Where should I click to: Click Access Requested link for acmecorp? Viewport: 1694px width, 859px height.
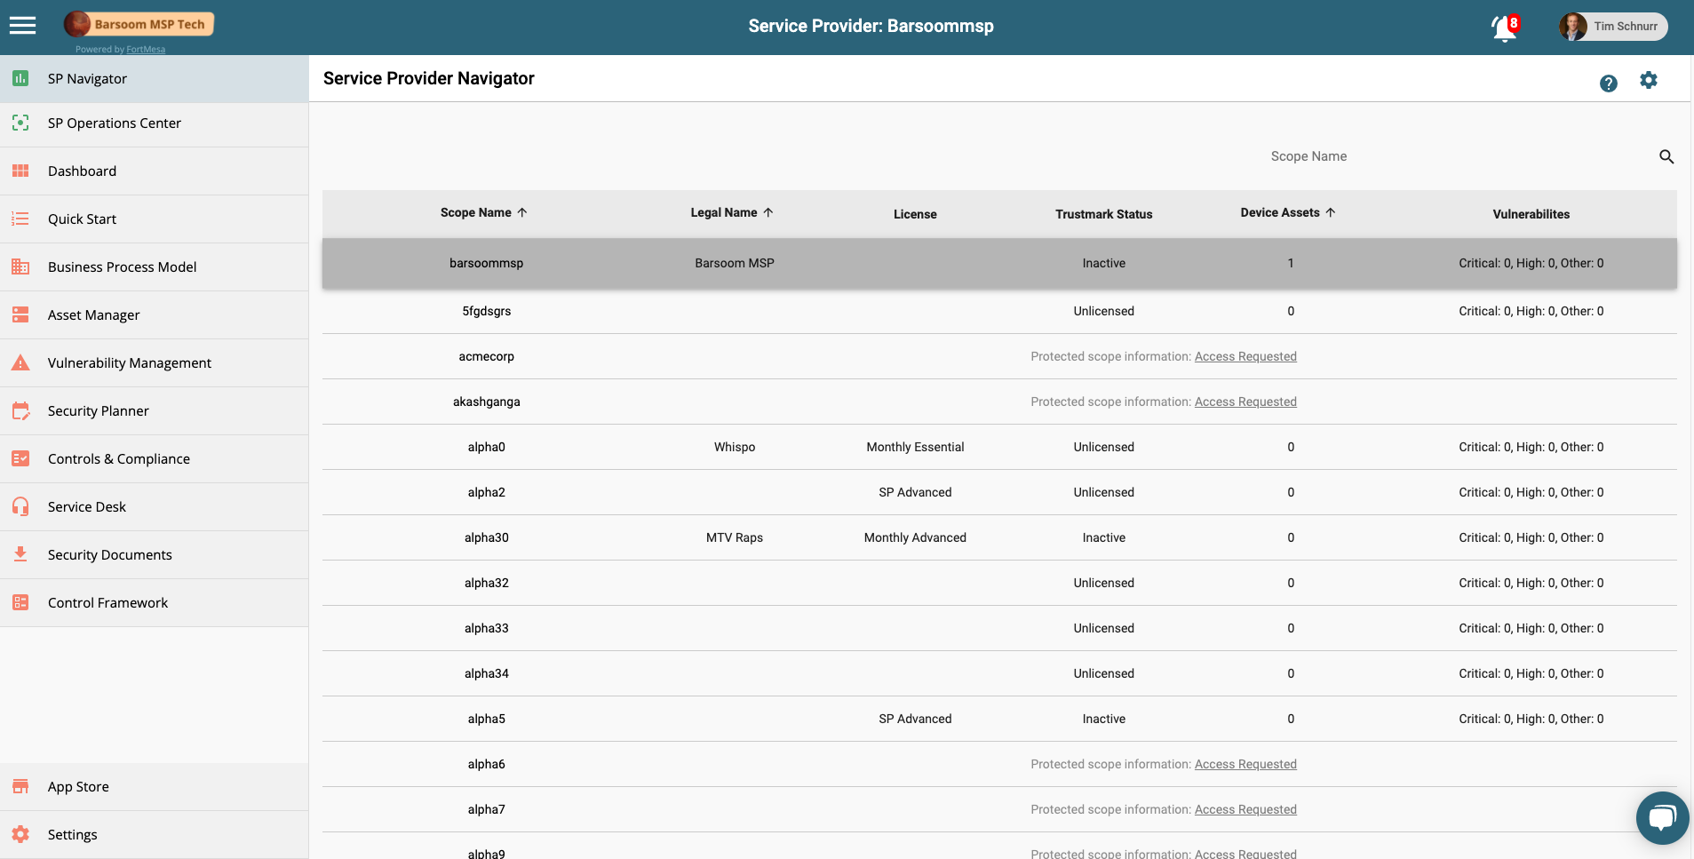click(x=1245, y=357)
